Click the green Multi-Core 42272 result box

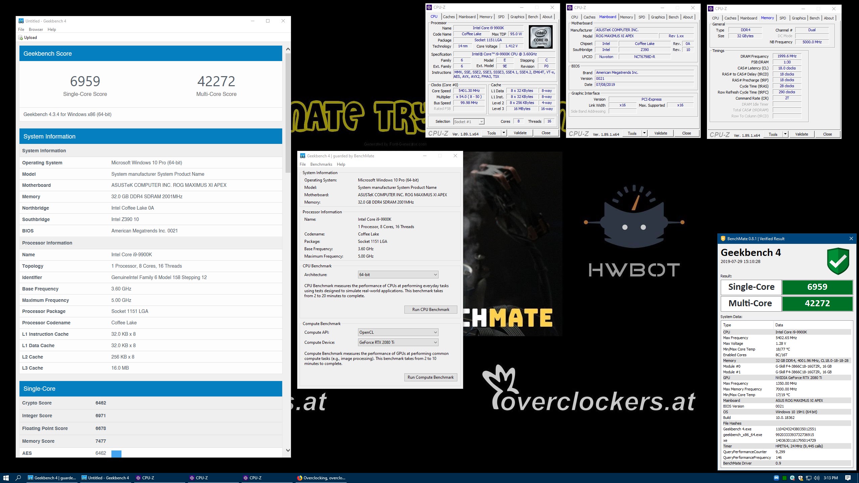[x=817, y=304]
